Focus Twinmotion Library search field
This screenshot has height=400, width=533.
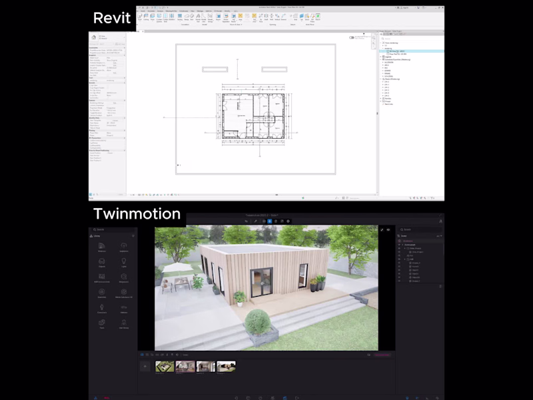[x=113, y=229]
